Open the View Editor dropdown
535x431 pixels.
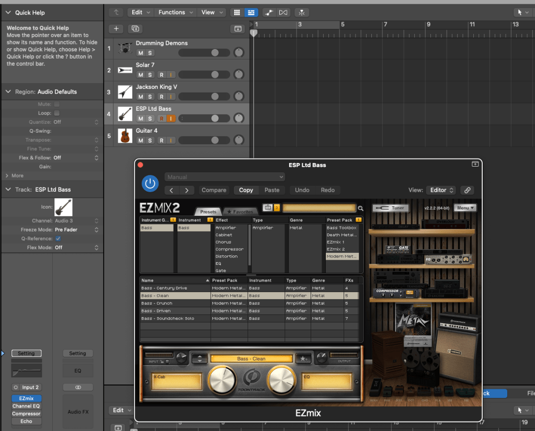pos(442,190)
